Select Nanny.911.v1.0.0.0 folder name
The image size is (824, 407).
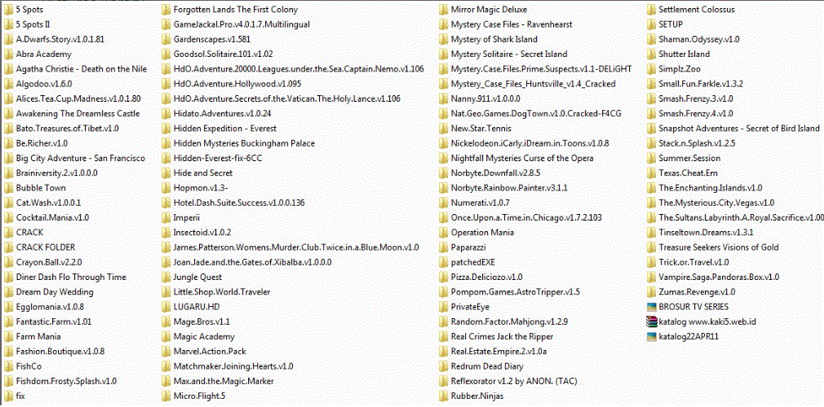[x=485, y=98]
